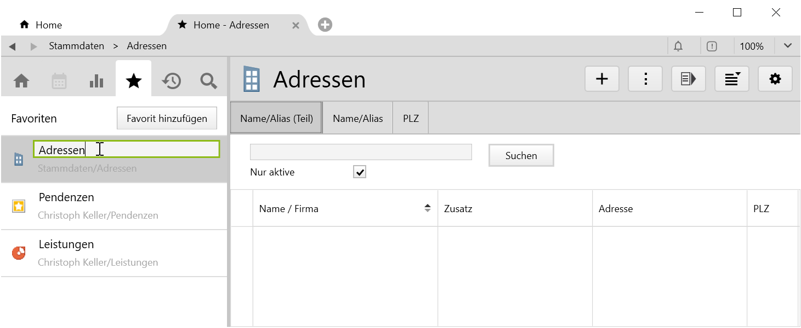
Task: Toggle the Nur aktive checkbox
Action: [360, 172]
